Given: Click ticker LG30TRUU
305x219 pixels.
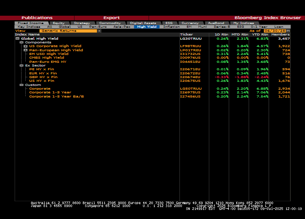Looking at the screenshot, I should pyautogui.click(x=191, y=38).
